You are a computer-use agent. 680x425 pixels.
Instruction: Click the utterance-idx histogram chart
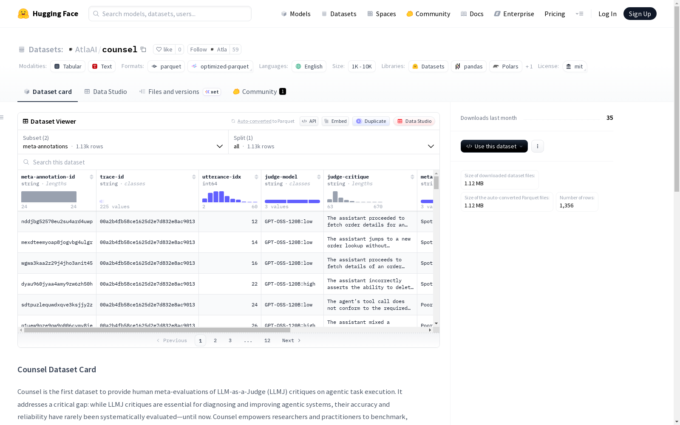point(230,196)
